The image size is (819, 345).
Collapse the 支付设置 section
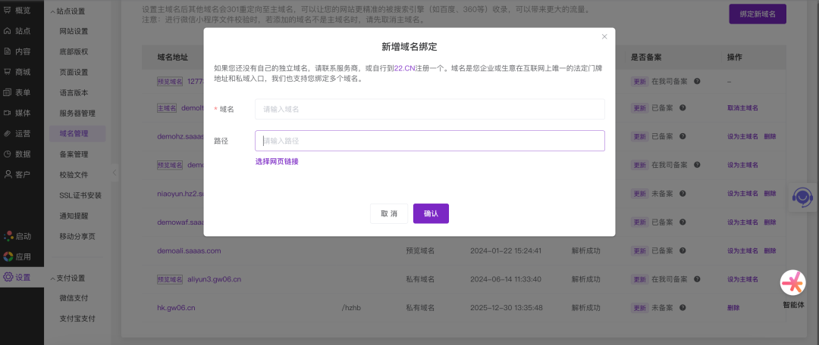52,278
